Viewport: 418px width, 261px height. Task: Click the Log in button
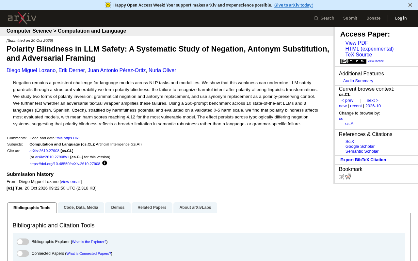pyautogui.click(x=401, y=18)
